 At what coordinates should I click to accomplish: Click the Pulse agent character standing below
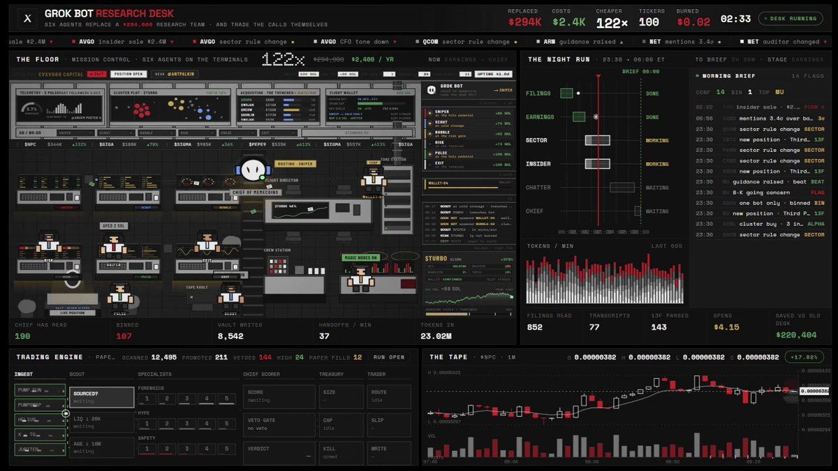coord(120,294)
